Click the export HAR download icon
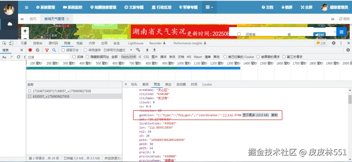The image size is (352, 162). point(154,50)
